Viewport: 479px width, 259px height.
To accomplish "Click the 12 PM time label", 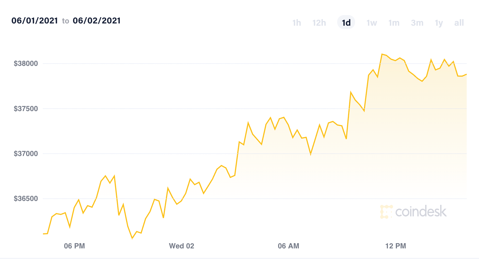I will pyautogui.click(x=396, y=246).
